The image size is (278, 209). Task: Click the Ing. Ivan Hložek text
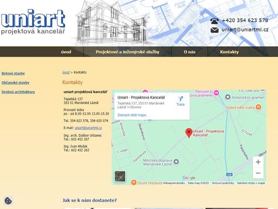coord(75,146)
